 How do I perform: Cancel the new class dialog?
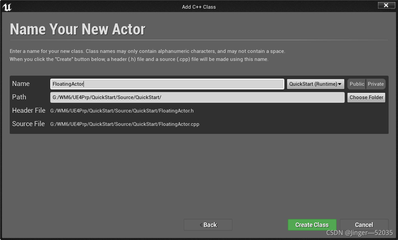[364, 225]
